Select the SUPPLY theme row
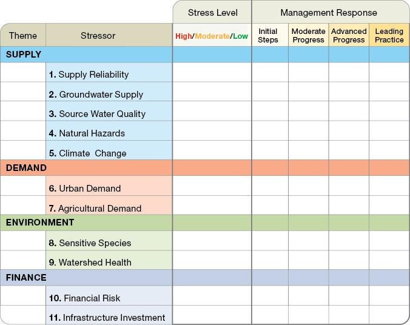Image resolution: width=410 pixels, height=325 pixels. pyautogui.click(x=24, y=55)
